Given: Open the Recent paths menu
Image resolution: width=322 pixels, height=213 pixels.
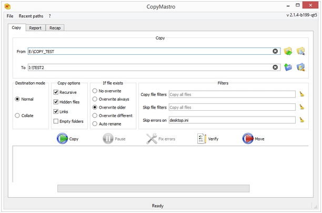Looking at the screenshot, I should coord(31,16).
